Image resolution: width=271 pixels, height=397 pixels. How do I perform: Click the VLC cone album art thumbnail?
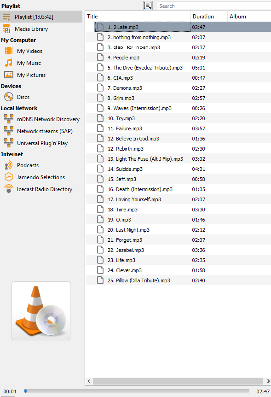coord(41,311)
